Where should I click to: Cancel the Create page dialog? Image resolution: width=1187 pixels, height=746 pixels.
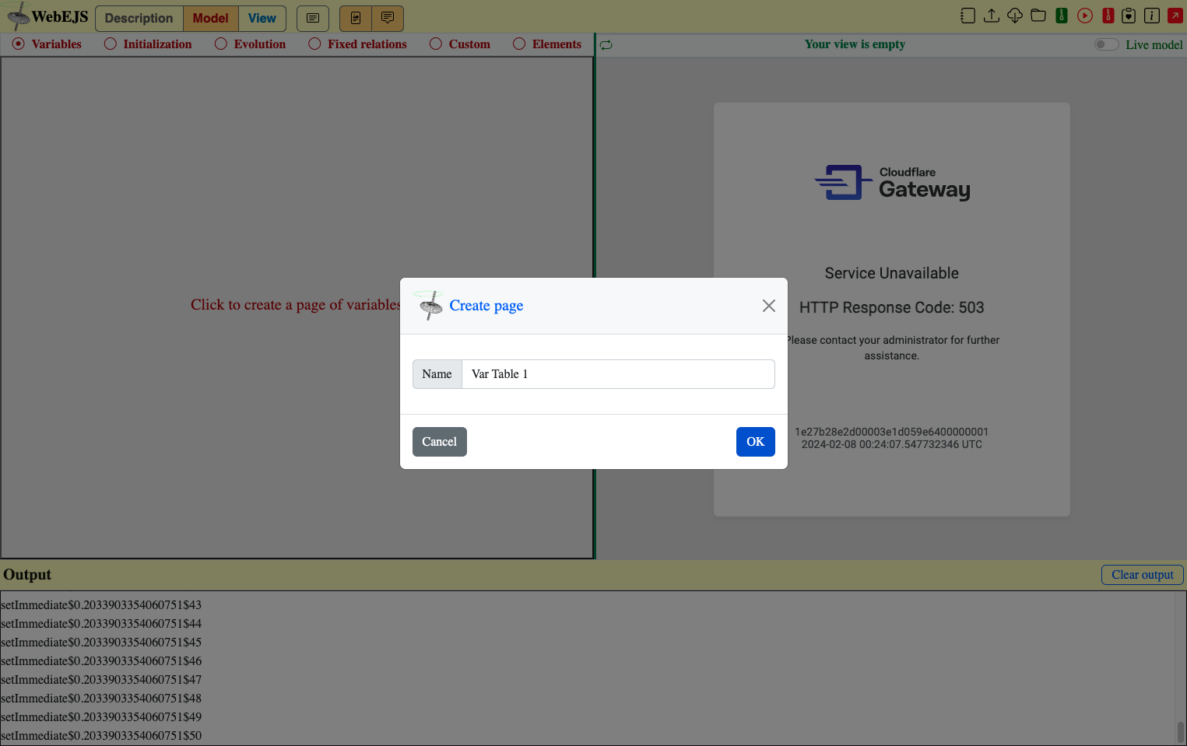(440, 442)
